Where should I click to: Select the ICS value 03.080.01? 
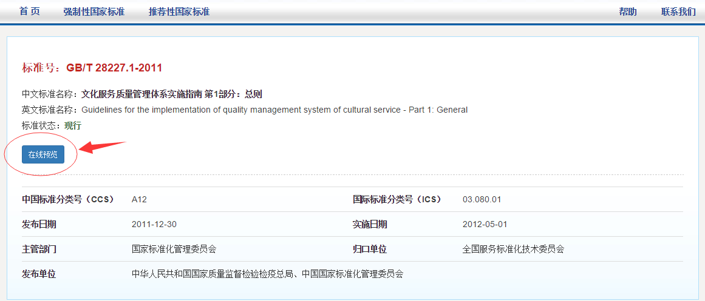click(482, 199)
